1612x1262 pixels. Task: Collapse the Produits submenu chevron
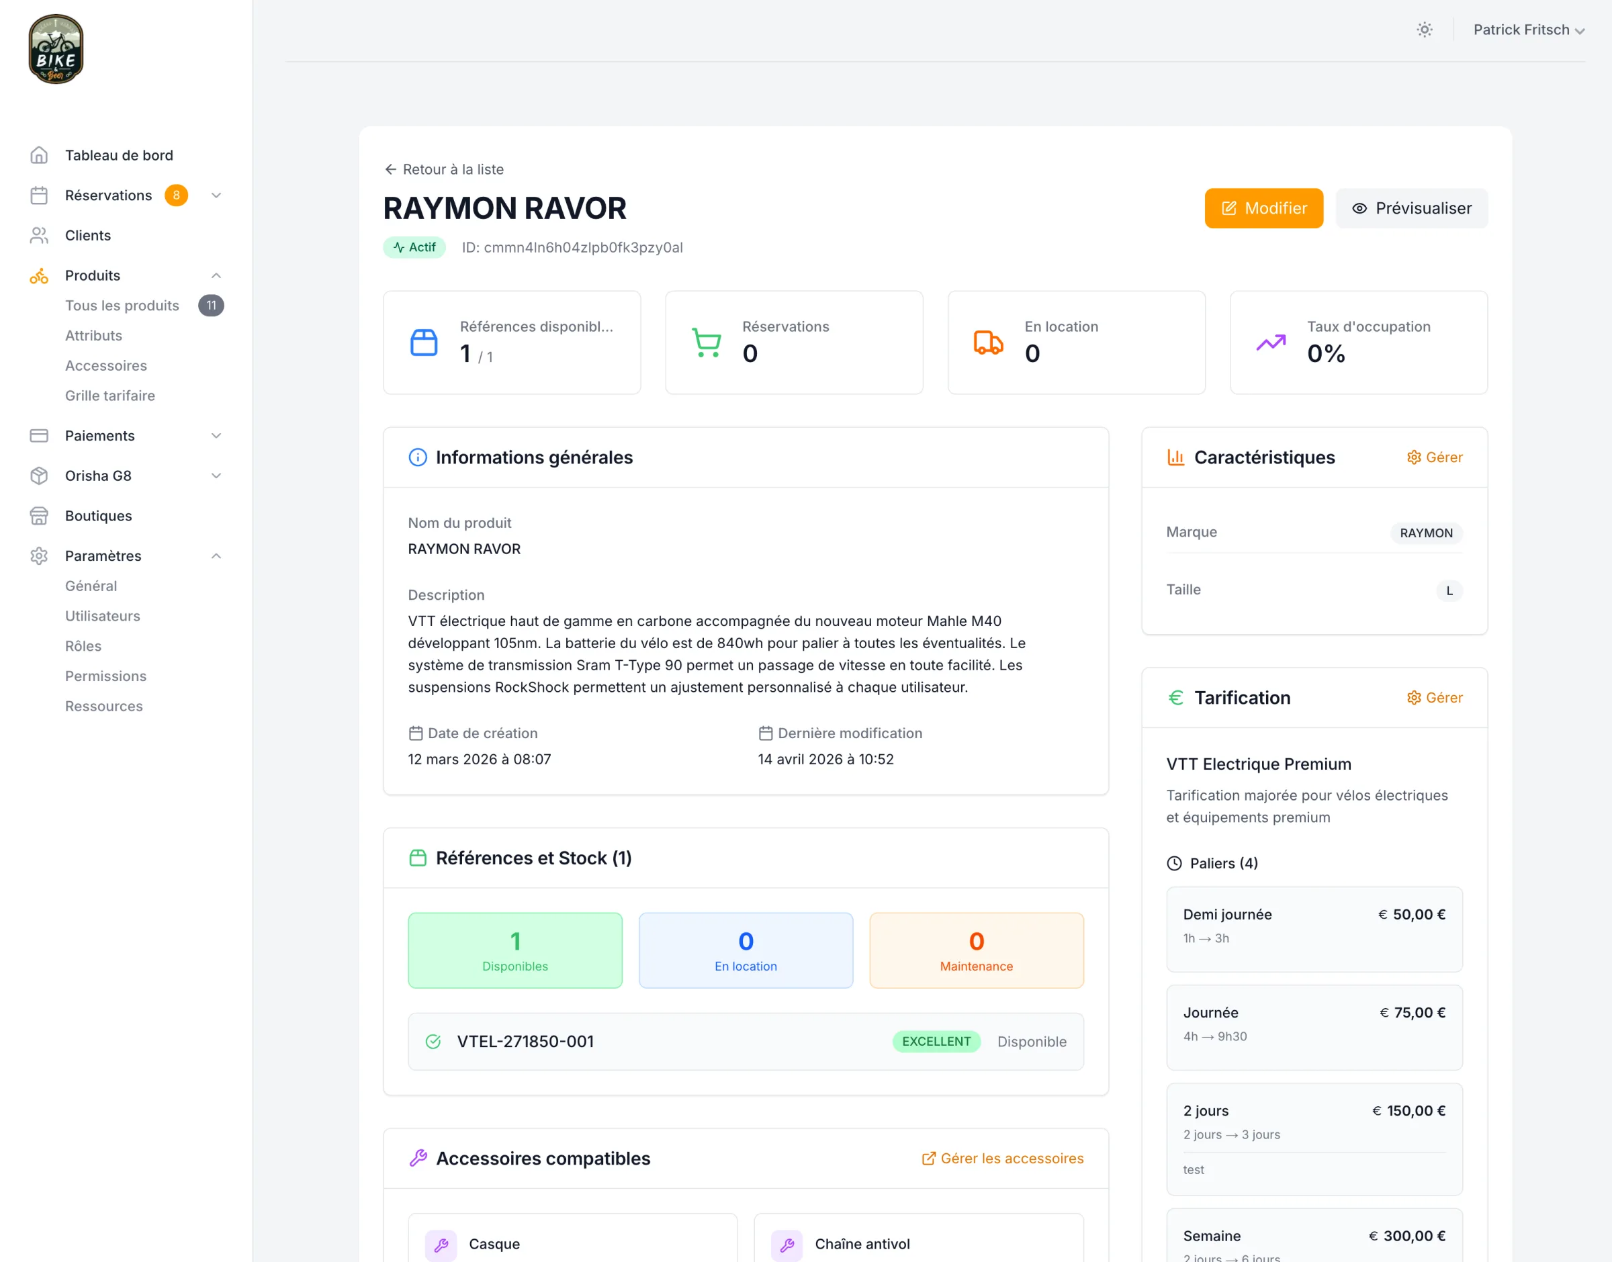(x=216, y=275)
